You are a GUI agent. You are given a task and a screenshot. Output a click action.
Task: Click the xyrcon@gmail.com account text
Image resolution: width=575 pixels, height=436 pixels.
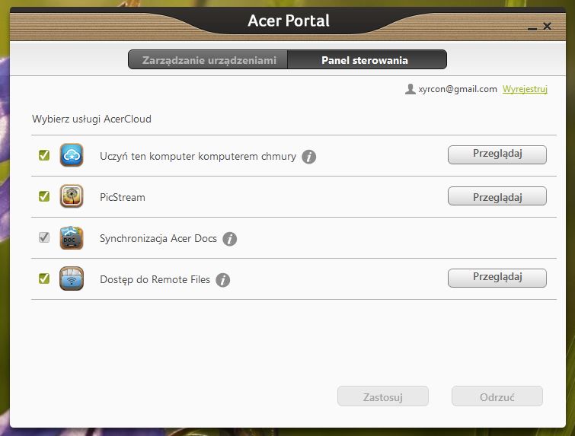458,89
